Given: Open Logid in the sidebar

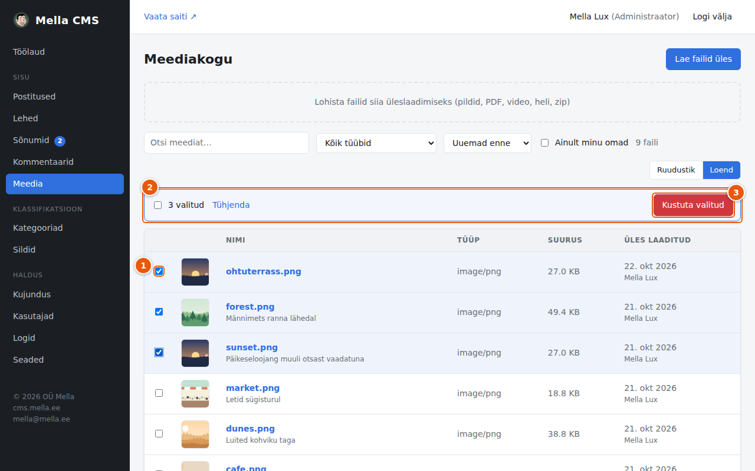Looking at the screenshot, I should coord(65,338).
